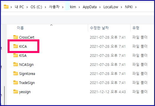Go to 사용자 in the breadcrumb
155x106 pixels.
54,7
